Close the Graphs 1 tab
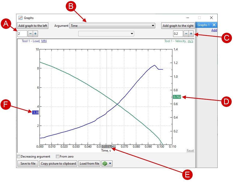 tap(214, 25)
